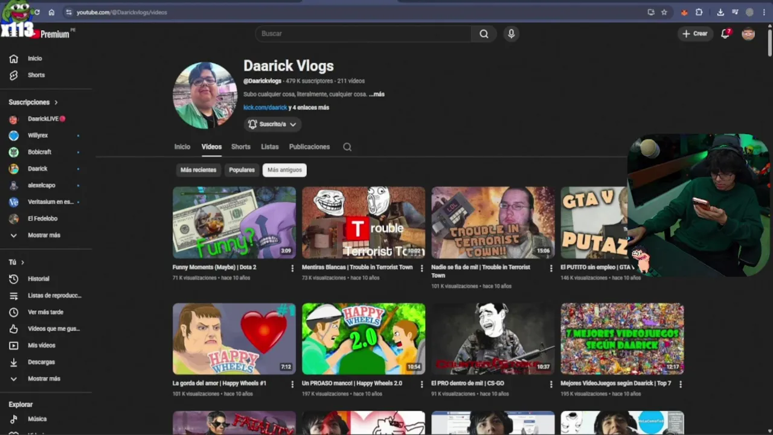The image size is (773, 435).
Task: Open options for Un PROASO manco video
Action: click(422, 384)
